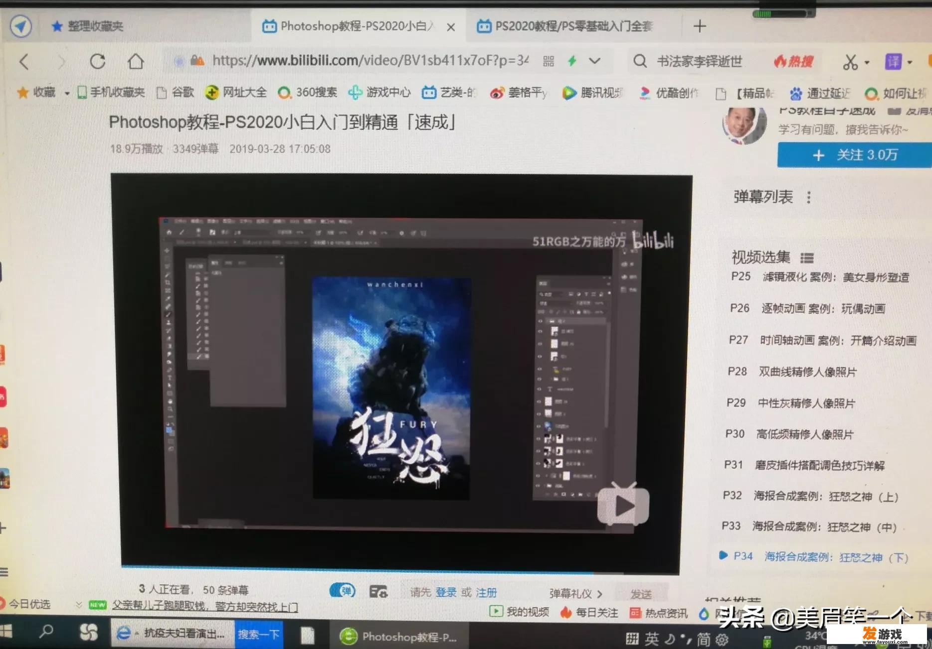The width and height of the screenshot is (932, 649).
Task: Click the 登录 login link
Action: (x=446, y=592)
